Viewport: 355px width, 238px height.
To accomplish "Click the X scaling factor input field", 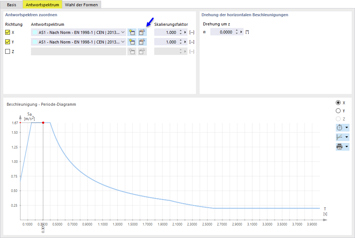I will coord(166,32).
